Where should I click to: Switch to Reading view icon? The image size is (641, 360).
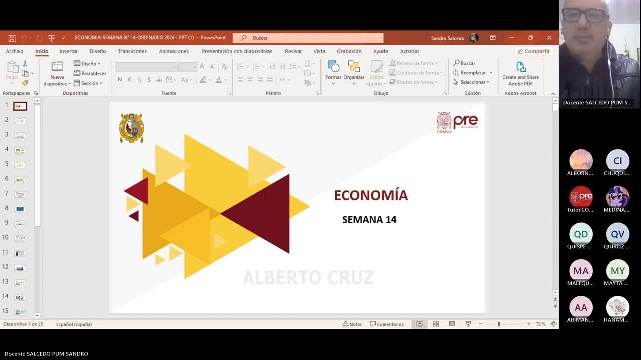[452, 324]
